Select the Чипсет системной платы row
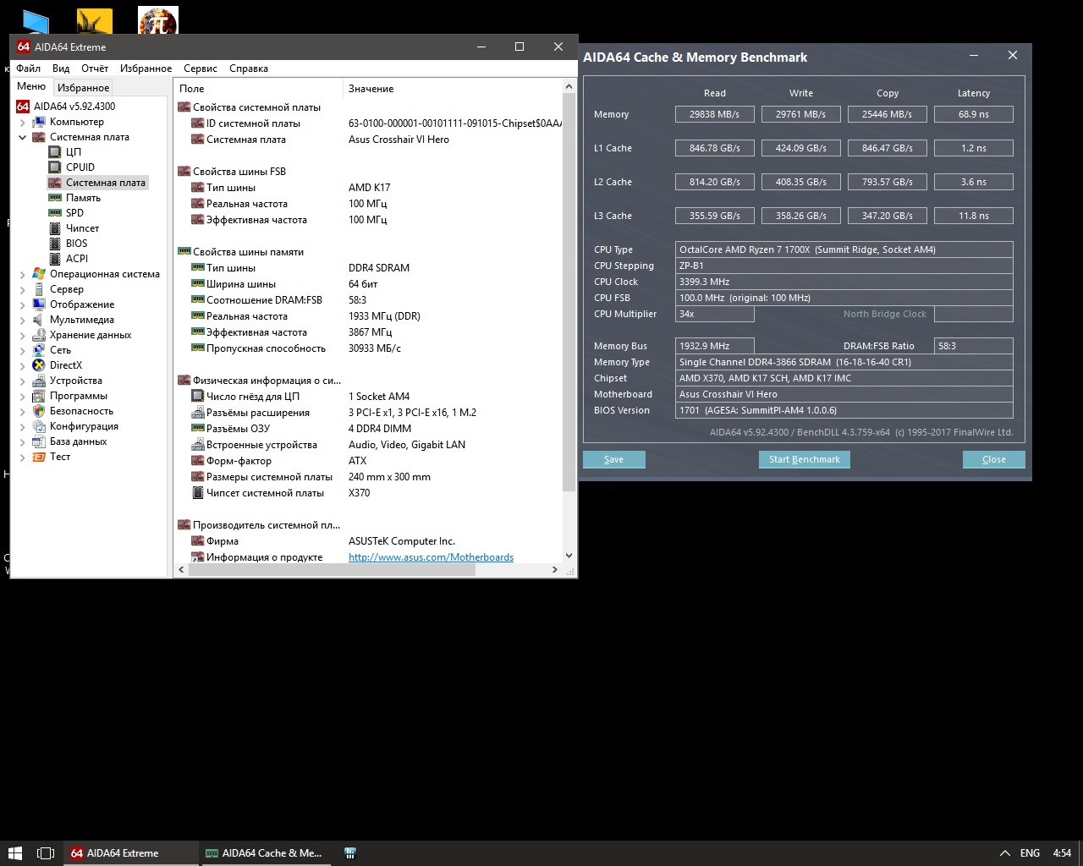Screen dimensions: 1083x866 click(x=368, y=493)
